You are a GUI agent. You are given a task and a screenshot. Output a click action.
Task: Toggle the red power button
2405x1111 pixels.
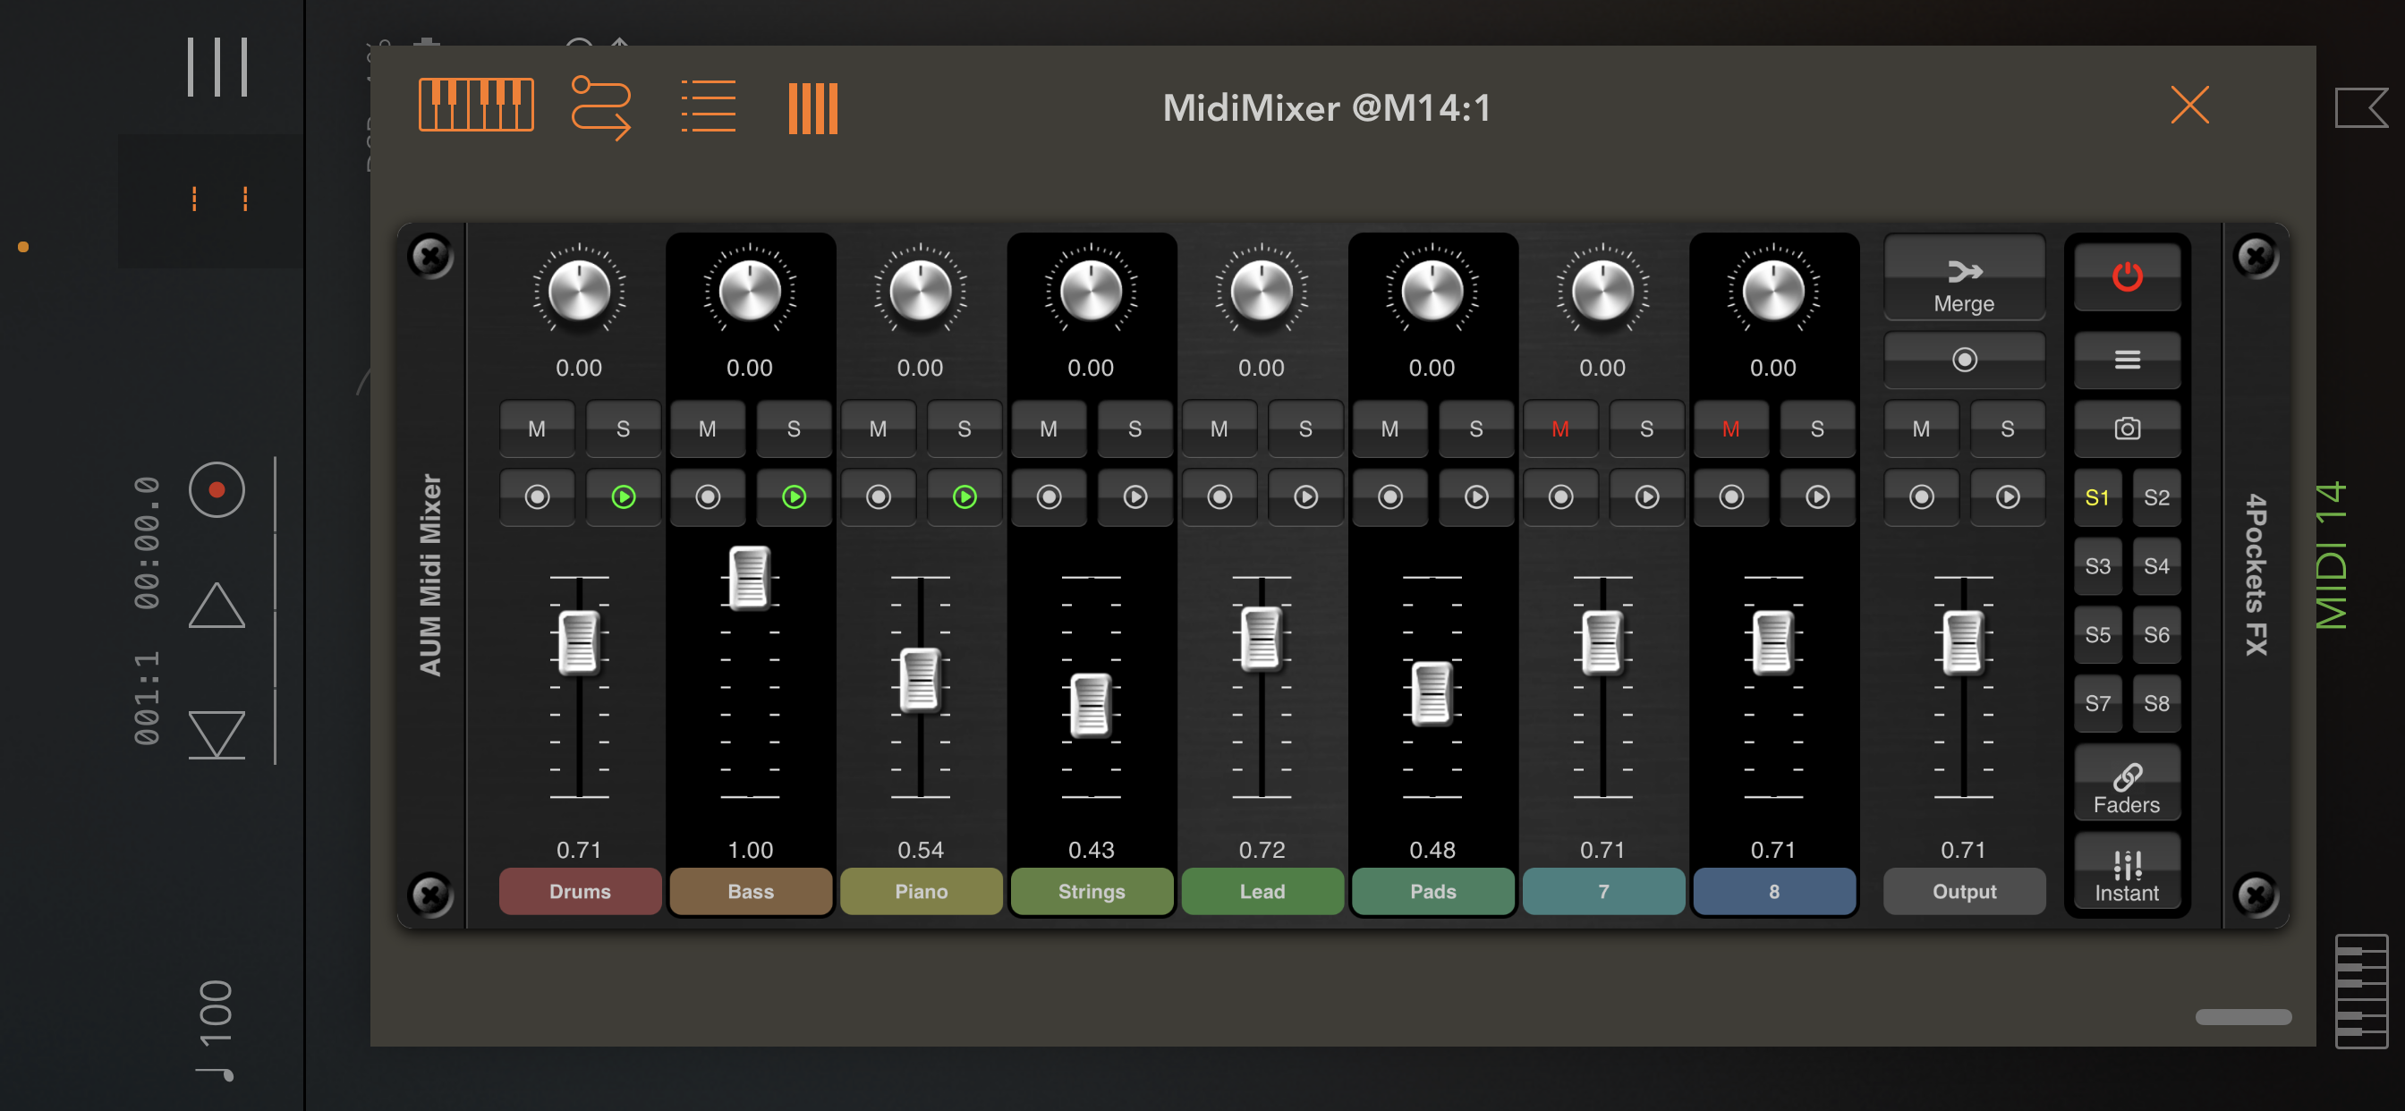point(2127,276)
